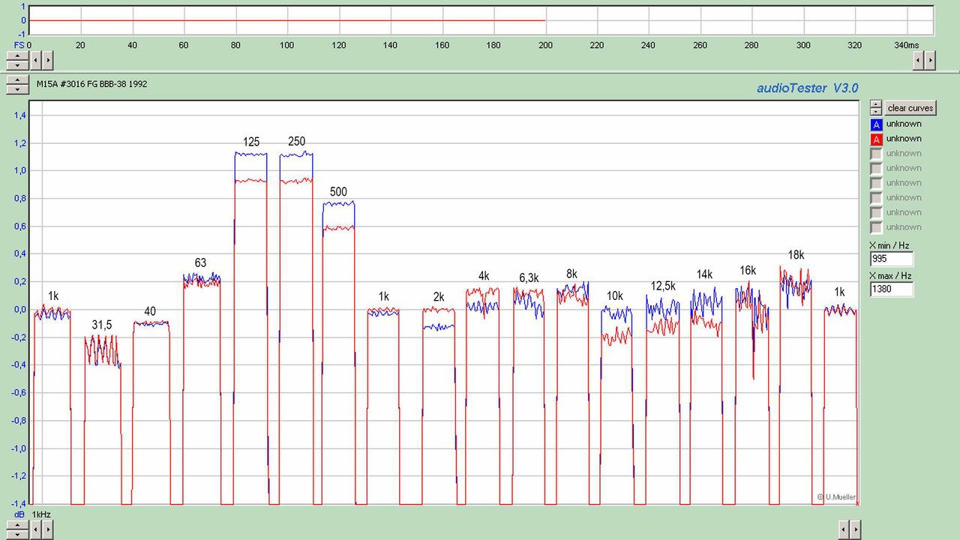Image resolution: width=960 pixels, height=540 pixels.
Task: Click the X max / Hz field showing 1380
Action: 892,289
